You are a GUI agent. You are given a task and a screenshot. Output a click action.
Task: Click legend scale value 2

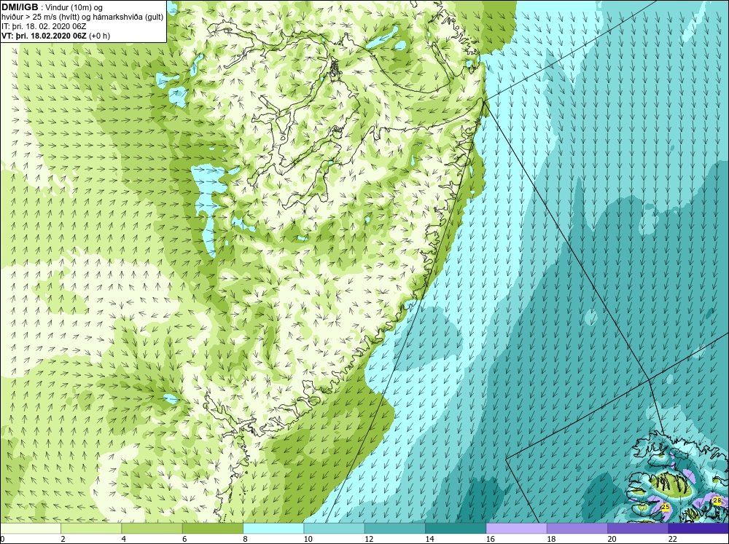[63, 539]
